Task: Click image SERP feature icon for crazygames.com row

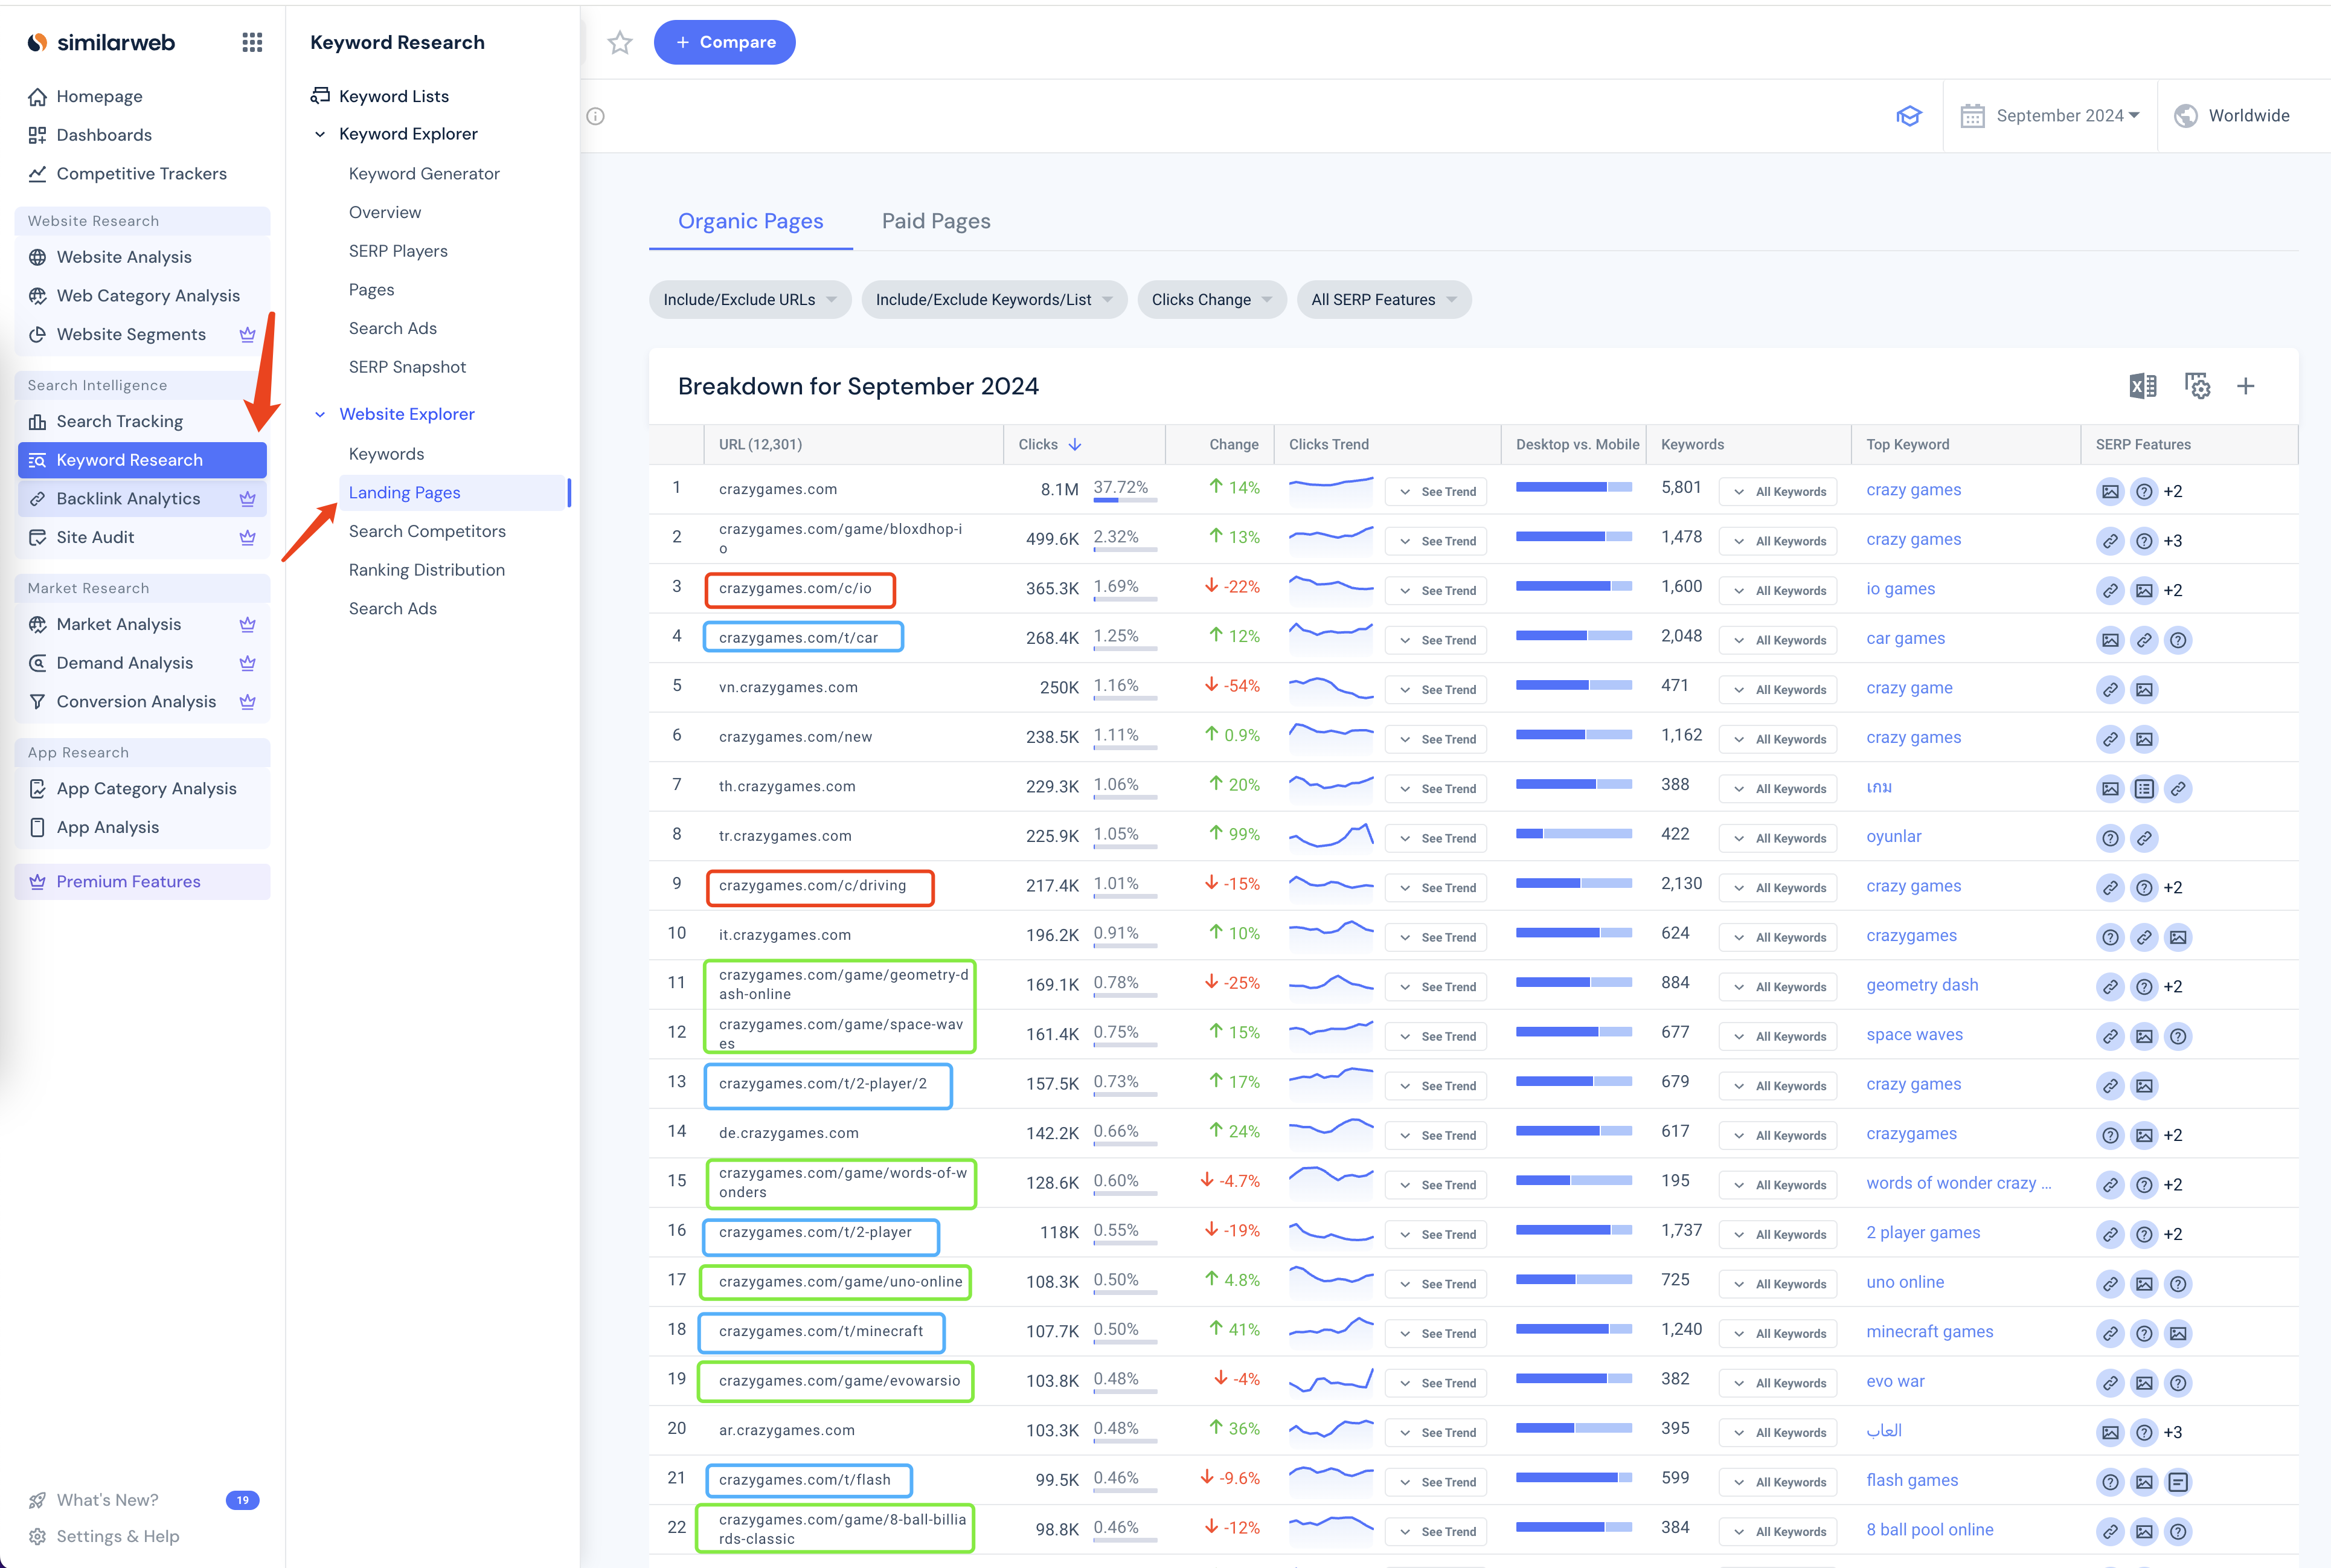Action: pyautogui.click(x=2110, y=491)
